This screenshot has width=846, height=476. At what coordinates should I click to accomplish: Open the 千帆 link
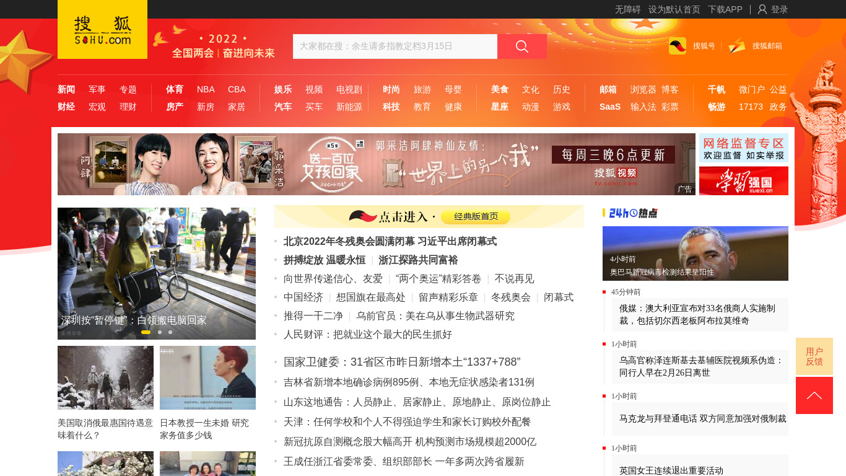click(x=717, y=89)
